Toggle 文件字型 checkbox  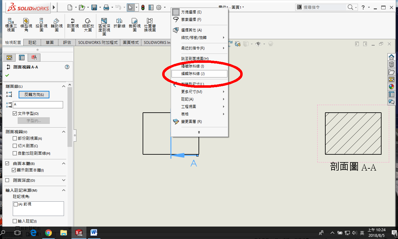[15, 114]
